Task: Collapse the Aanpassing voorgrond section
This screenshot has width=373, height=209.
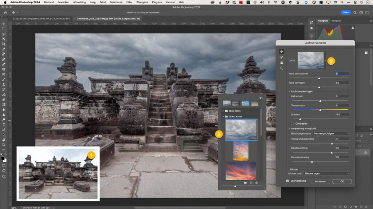Action: coord(290,128)
